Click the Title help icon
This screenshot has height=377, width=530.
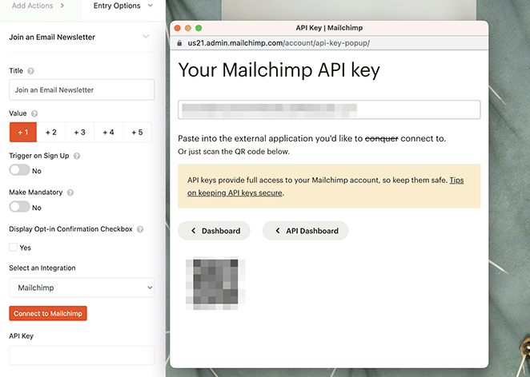tap(30, 71)
